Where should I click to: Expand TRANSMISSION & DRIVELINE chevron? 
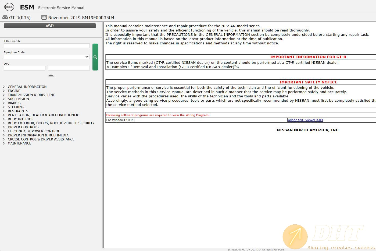(4, 95)
